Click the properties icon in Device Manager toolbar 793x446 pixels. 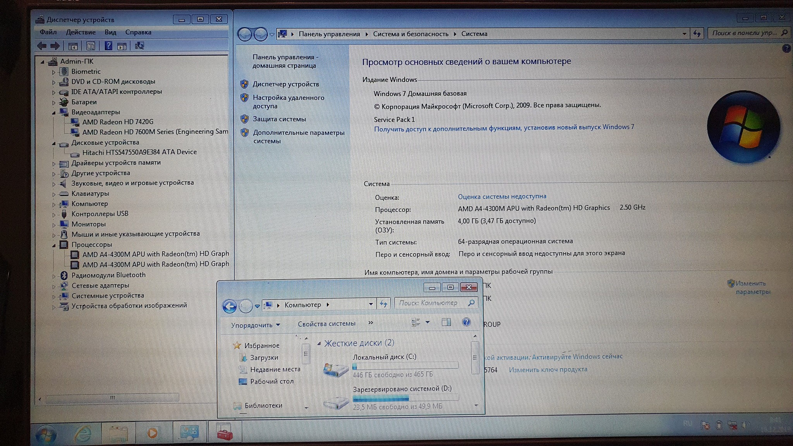[91, 46]
